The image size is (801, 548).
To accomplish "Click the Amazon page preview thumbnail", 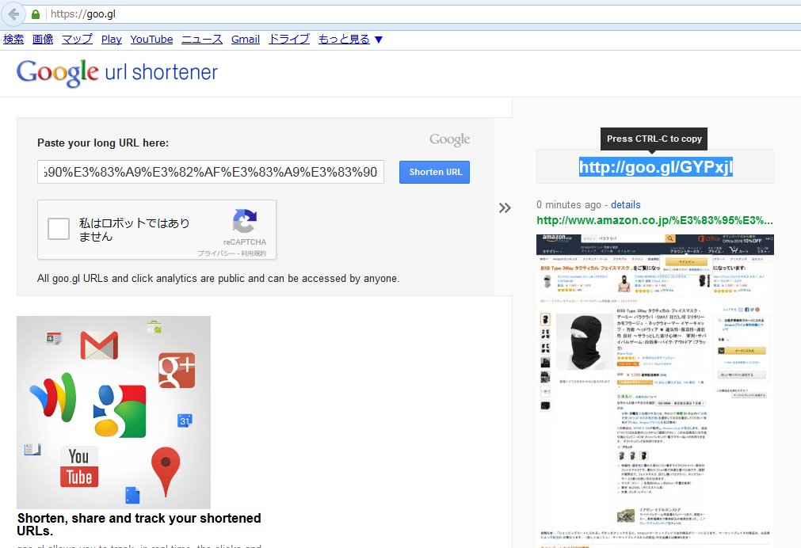I will click(x=655, y=390).
